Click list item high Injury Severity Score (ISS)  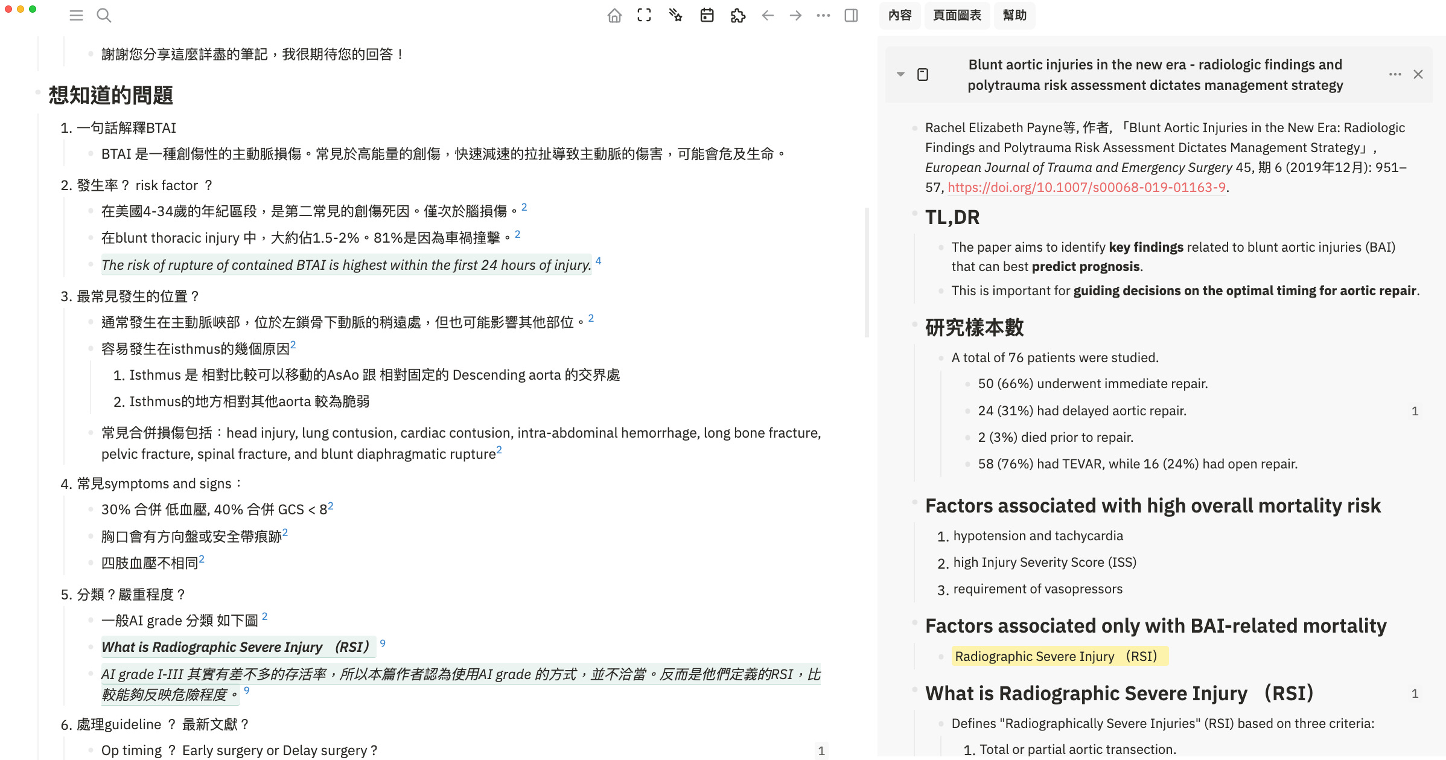1045,563
